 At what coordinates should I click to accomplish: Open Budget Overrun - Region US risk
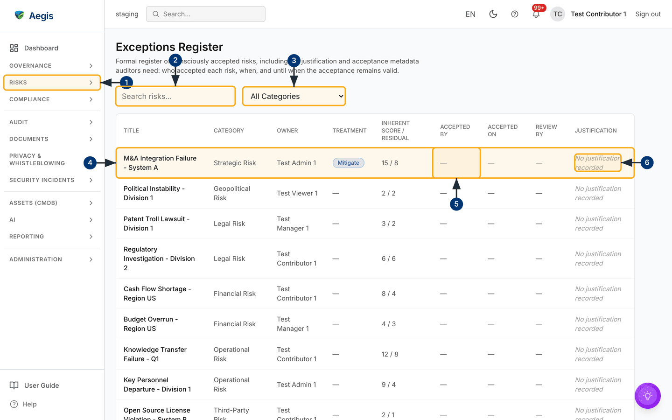click(151, 324)
